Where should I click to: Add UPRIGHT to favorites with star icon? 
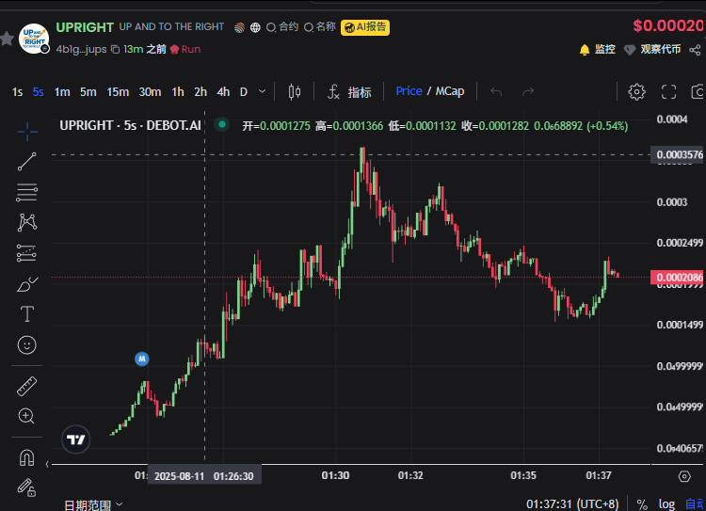point(7,39)
